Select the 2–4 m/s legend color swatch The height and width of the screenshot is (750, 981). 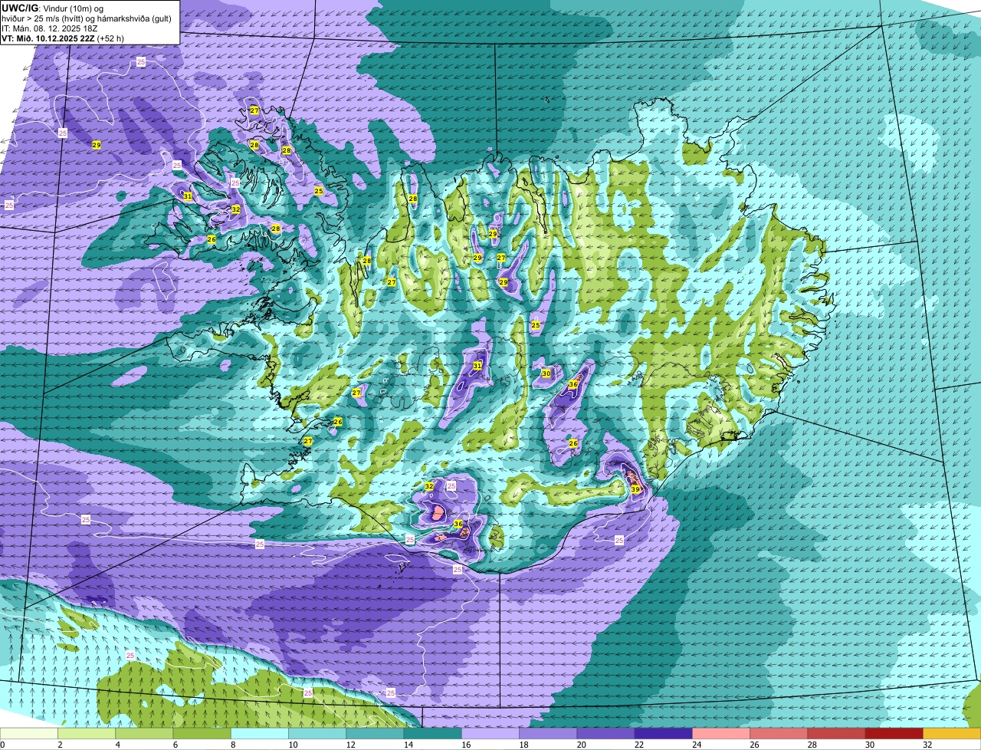(x=87, y=734)
